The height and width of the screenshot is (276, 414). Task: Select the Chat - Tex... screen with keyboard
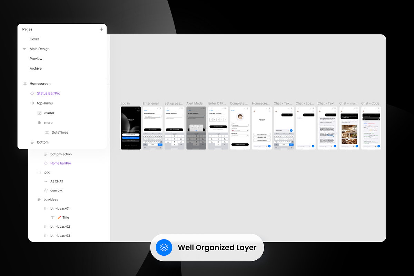[x=284, y=128]
